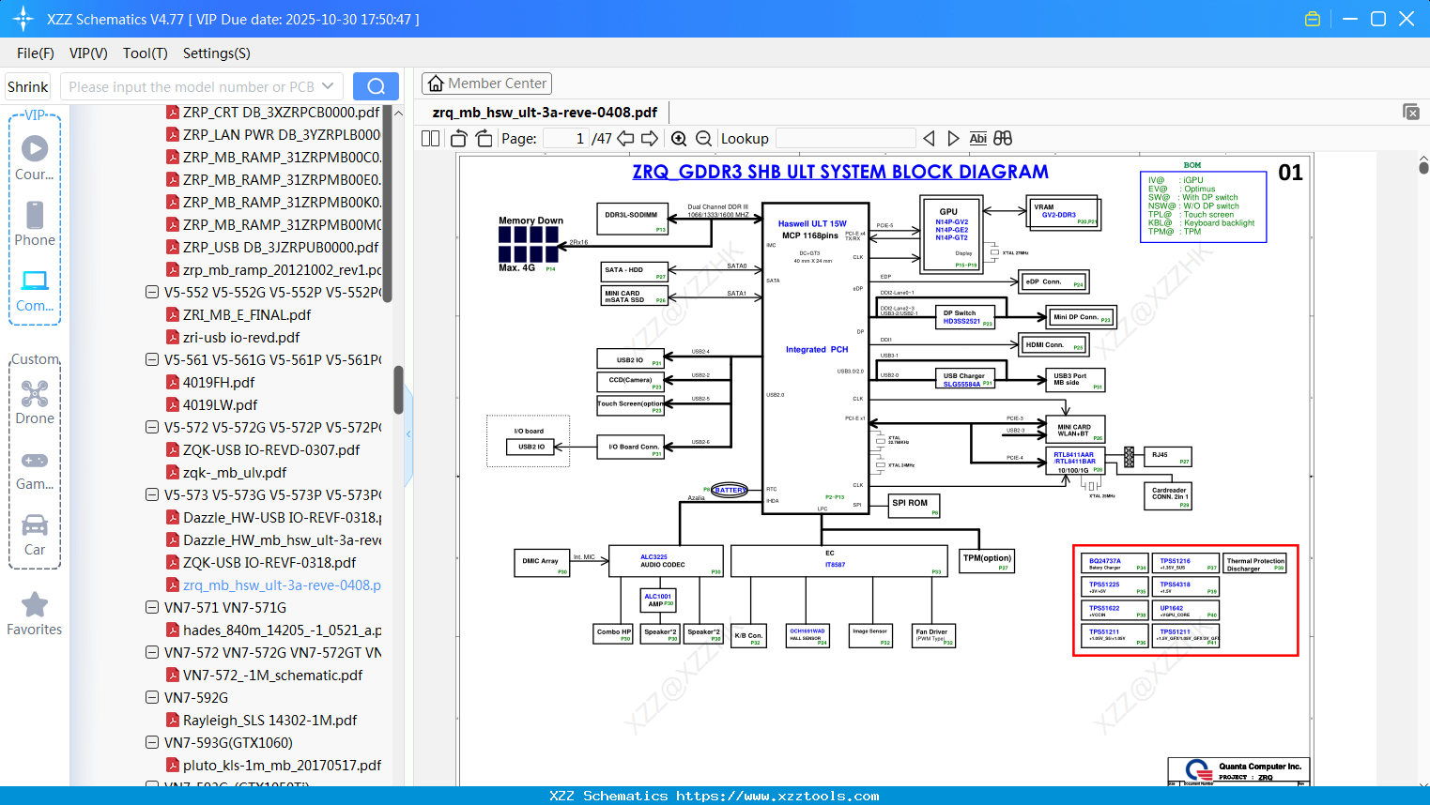The height and width of the screenshot is (805, 1430).
Task: Collapse the VN7-572 VN7-572G folder
Action: [x=152, y=653]
